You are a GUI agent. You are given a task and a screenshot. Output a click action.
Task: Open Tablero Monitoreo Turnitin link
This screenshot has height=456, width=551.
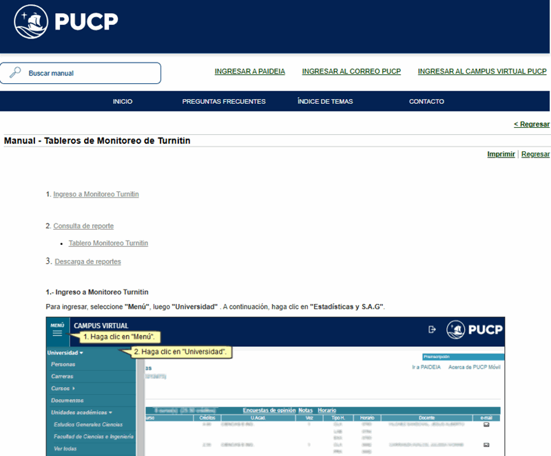point(108,243)
